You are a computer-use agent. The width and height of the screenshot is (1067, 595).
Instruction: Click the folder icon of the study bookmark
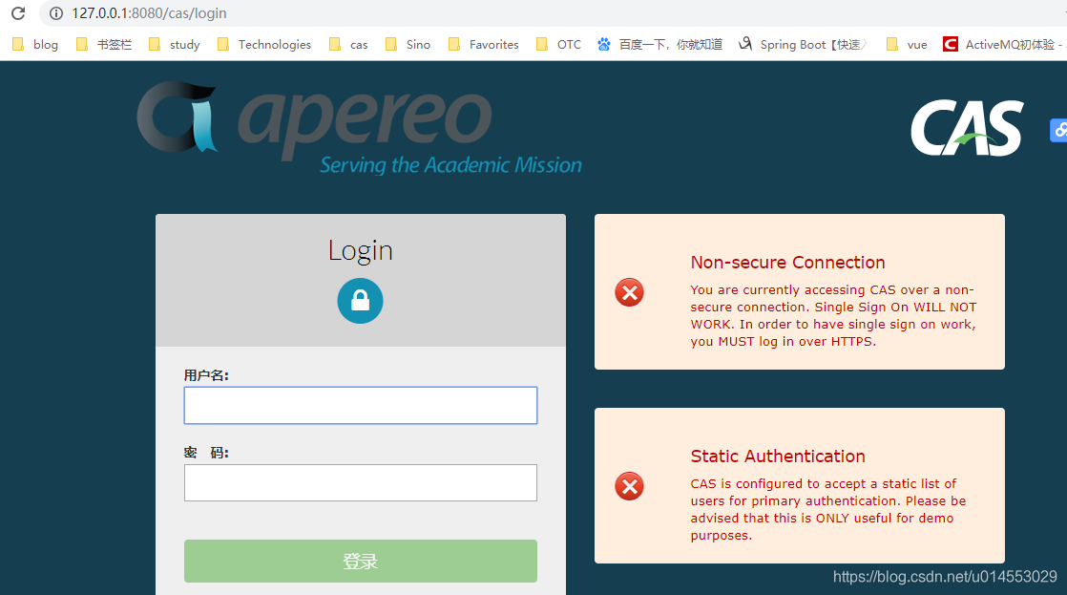click(x=156, y=44)
